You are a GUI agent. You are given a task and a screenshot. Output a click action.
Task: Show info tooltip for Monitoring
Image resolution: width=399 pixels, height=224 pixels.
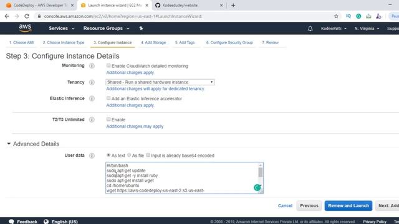click(x=92, y=66)
